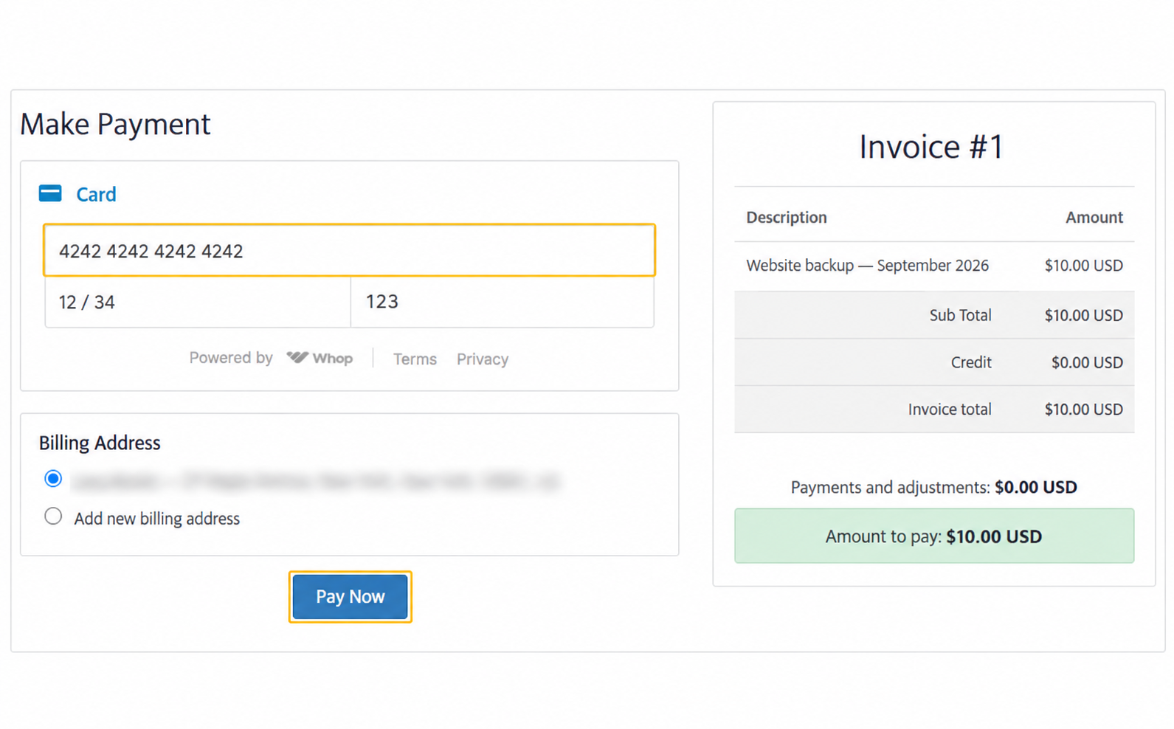Click the 'Credit' row label
The image size is (1174, 729).
tap(971, 362)
